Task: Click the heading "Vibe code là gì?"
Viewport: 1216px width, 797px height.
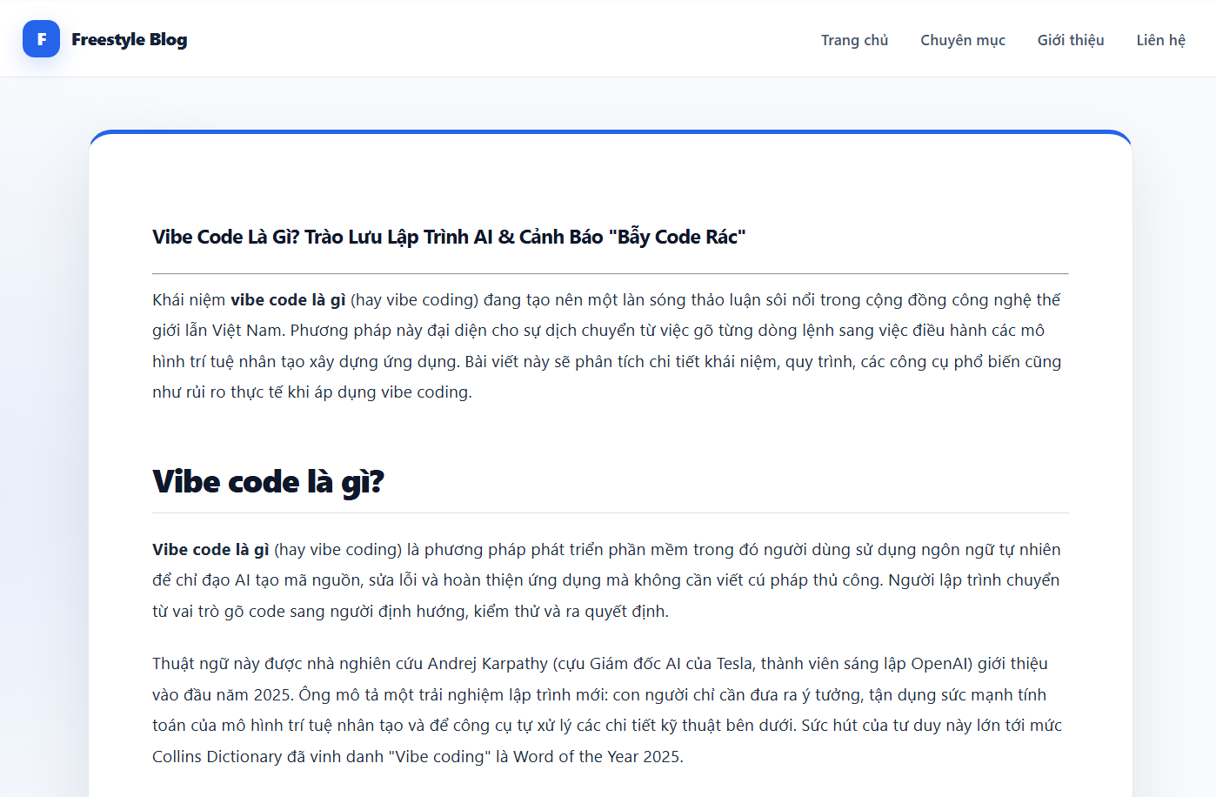Action: pos(268,481)
